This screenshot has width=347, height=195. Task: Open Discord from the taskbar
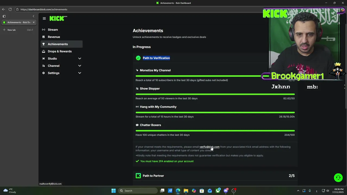pyautogui.click(x=226, y=191)
